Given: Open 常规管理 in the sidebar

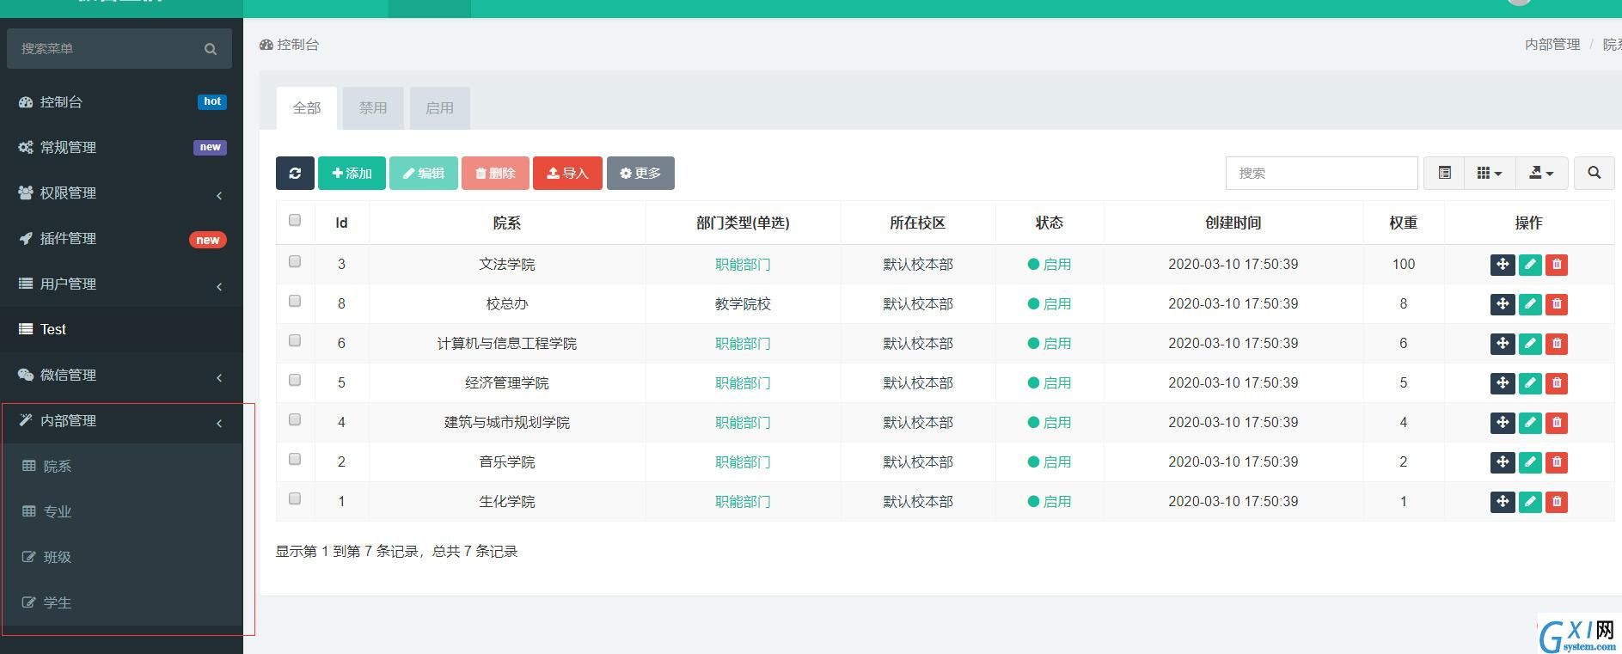Looking at the screenshot, I should [x=121, y=148].
